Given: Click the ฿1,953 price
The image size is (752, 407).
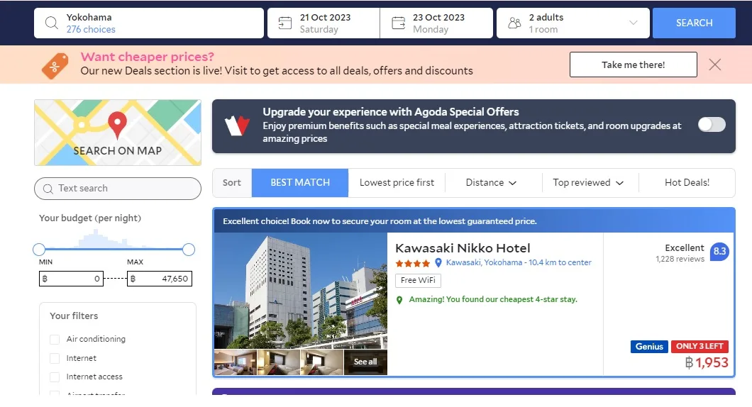Looking at the screenshot, I should (x=707, y=363).
